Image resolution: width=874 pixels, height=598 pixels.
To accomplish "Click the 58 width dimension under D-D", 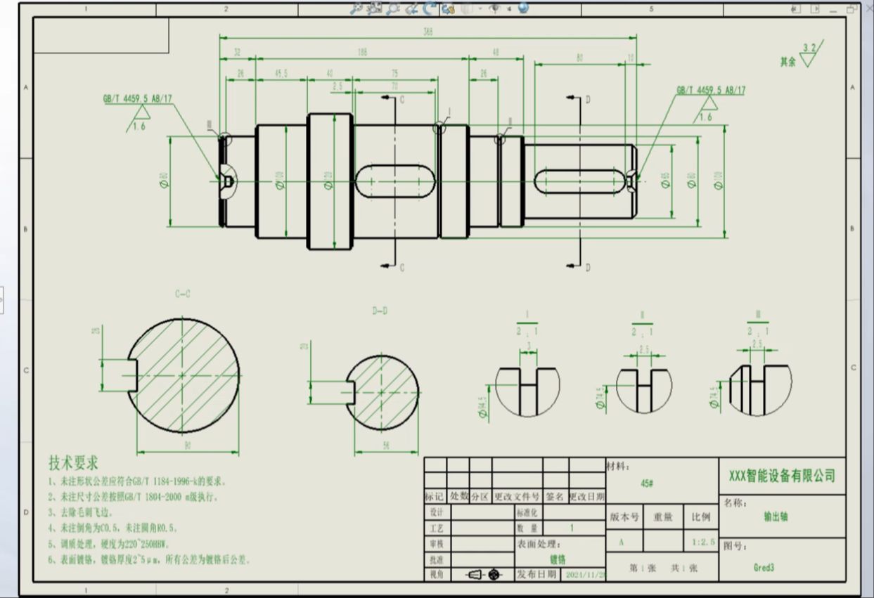I will (x=385, y=446).
